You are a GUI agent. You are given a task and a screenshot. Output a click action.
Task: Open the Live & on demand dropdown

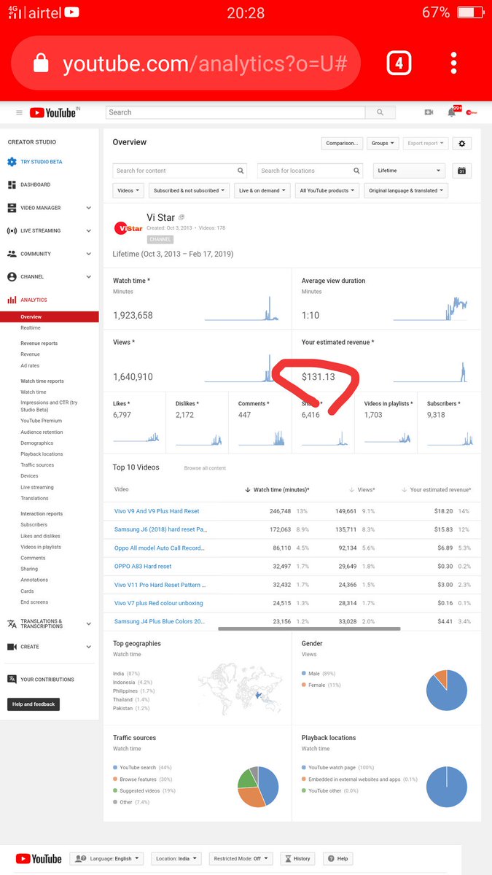coord(263,190)
